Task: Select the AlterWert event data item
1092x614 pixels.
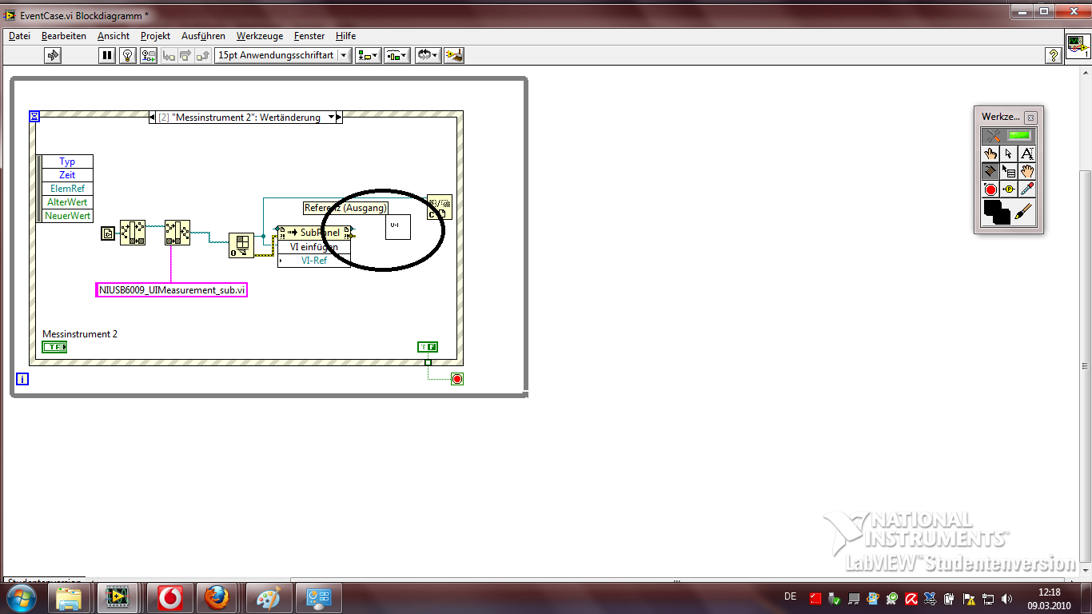Action: pyautogui.click(x=67, y=202)
